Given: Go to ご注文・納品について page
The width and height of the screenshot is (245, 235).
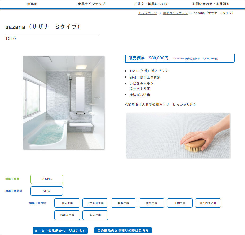Looking at the screenshot, I should tap(151, 4).
